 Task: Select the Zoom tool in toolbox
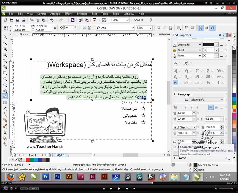pyautogui.click(x=5, y=55)
